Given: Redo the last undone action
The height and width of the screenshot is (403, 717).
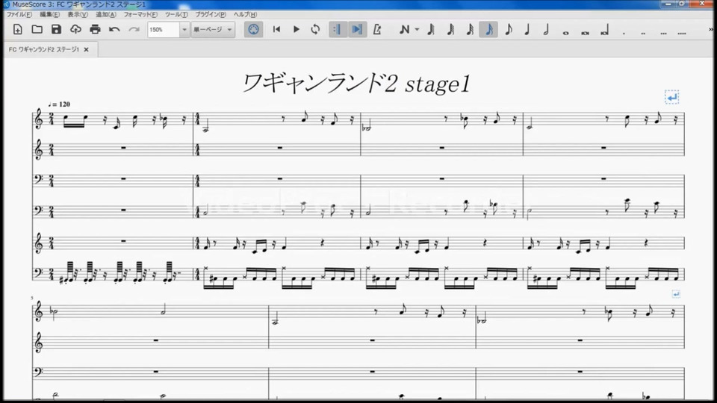Looking at the screenshot, I should (134, 30).
